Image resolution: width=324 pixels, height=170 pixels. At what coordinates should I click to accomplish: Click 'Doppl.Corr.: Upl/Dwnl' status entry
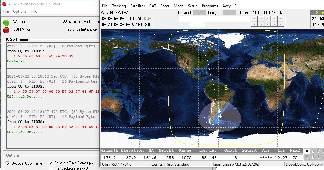pyautogui.click(x=304, y=164)
